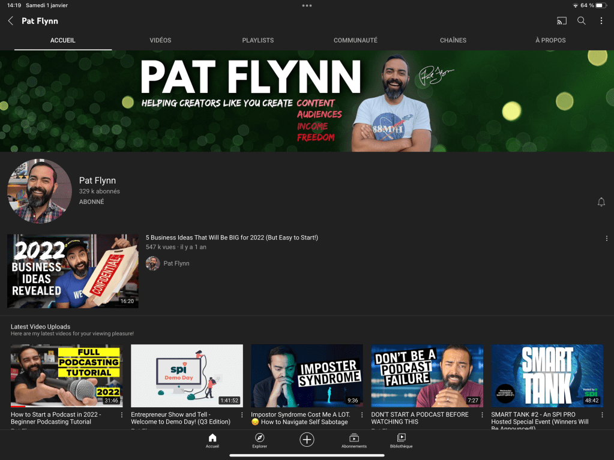Switch to the VIDÉOS tab
Viewport: 614px width, 460px height.
[x=160, y=40]
